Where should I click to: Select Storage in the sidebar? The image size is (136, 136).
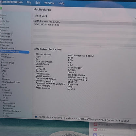click(x=6, y=79)
